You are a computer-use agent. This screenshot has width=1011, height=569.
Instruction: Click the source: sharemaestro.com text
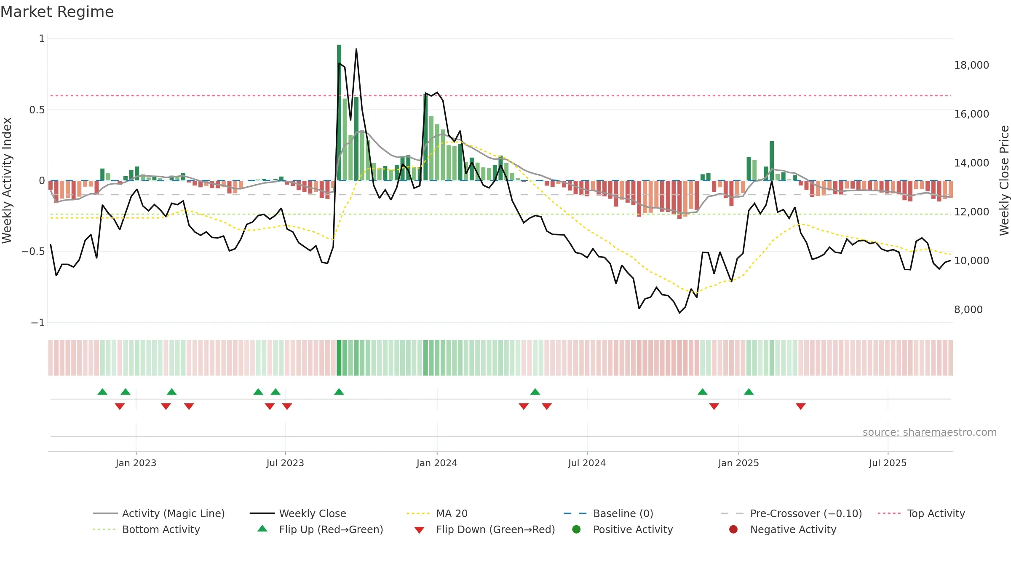(930, 432)
